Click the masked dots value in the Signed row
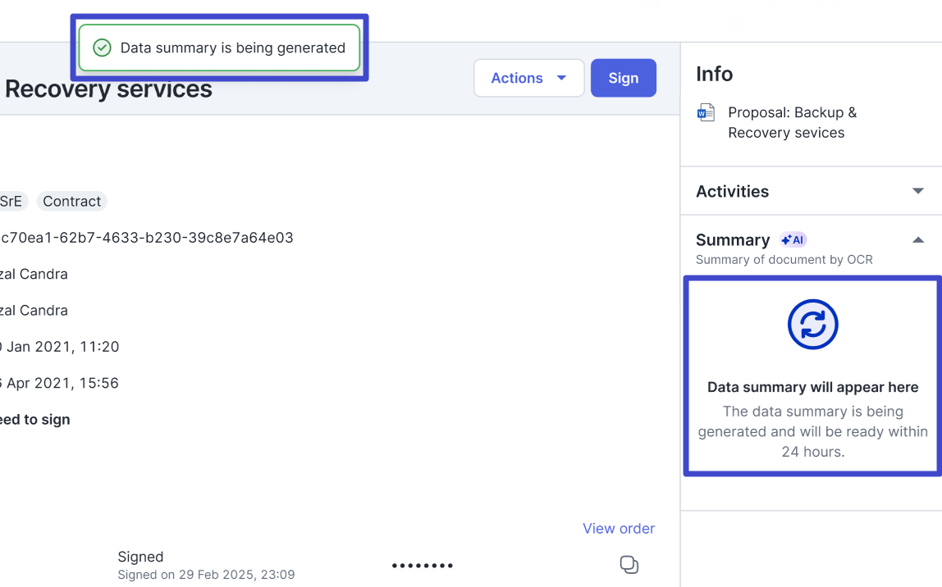This screenshot has height=587, width=942. click(x=422, y=566)
